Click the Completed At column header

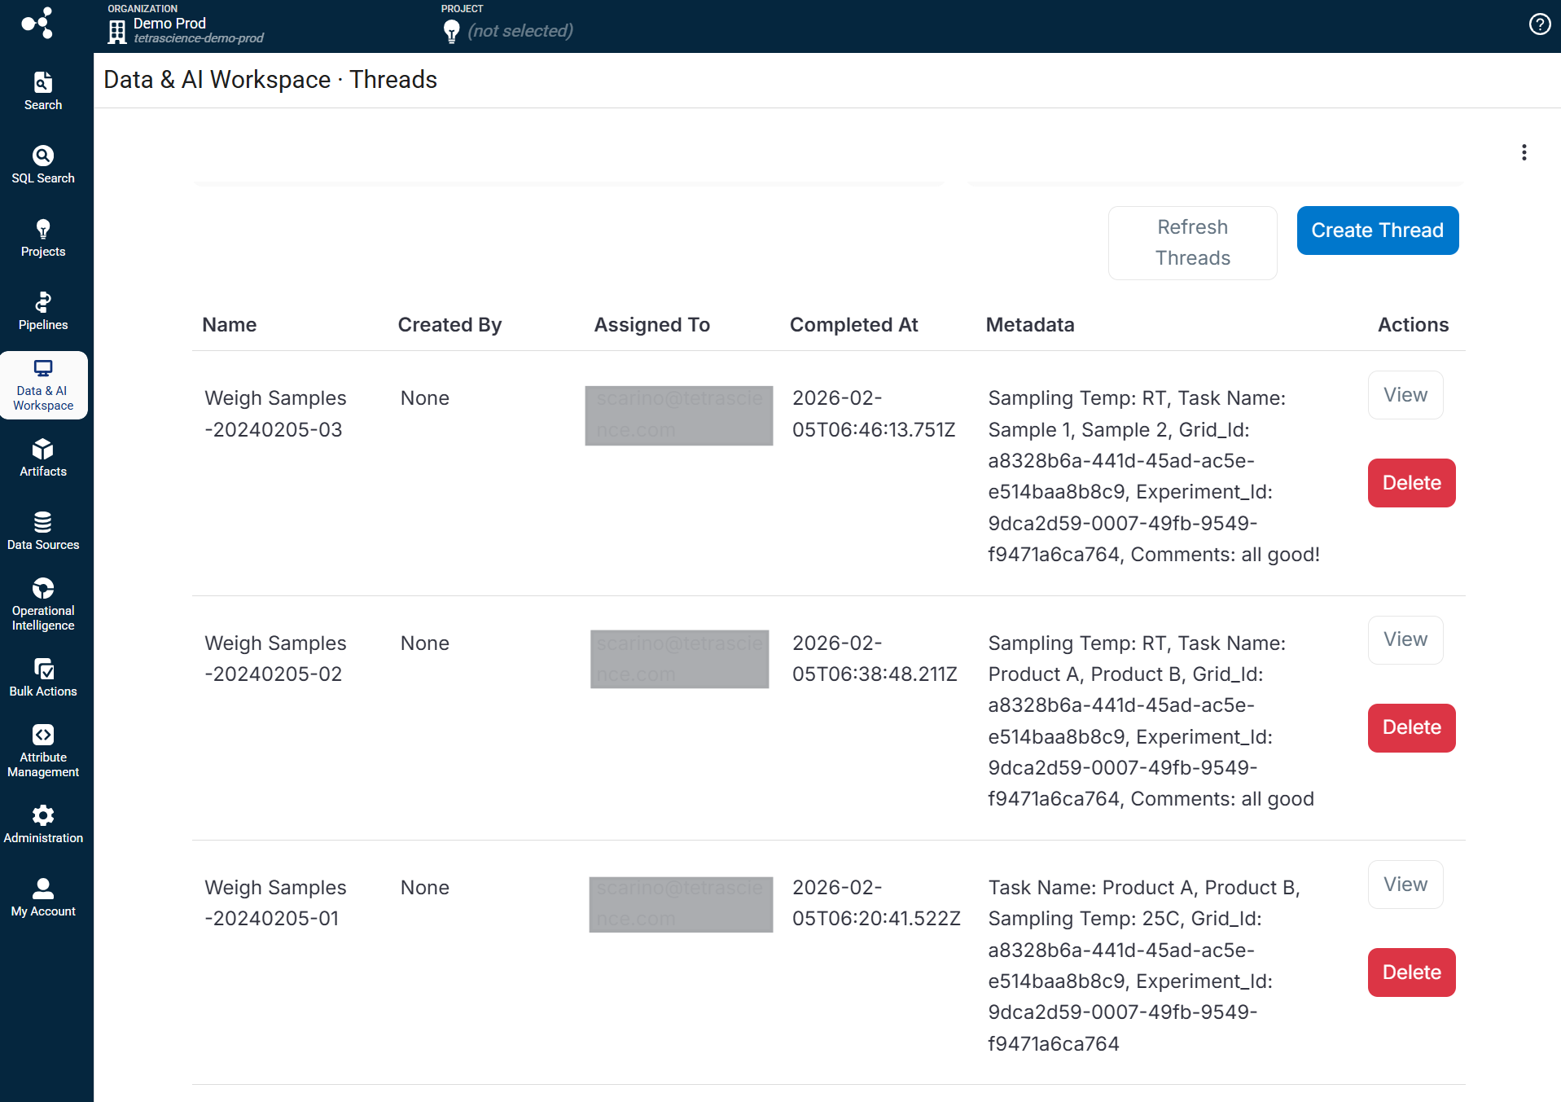pyautogui.click(x=853, y=325)
